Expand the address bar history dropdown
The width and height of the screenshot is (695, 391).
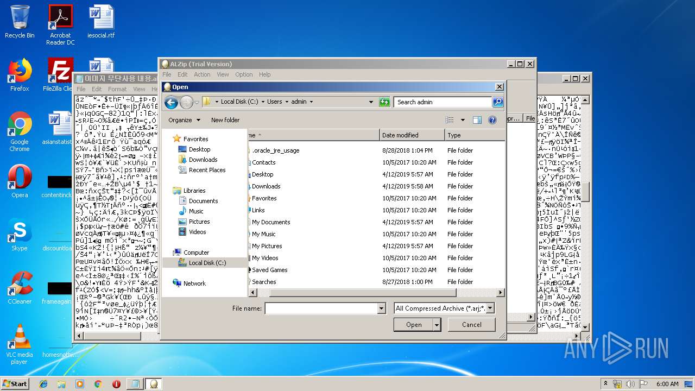371,102
